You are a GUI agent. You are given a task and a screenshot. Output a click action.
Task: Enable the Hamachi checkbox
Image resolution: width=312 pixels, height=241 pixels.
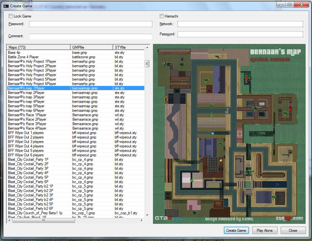point(162,16)
